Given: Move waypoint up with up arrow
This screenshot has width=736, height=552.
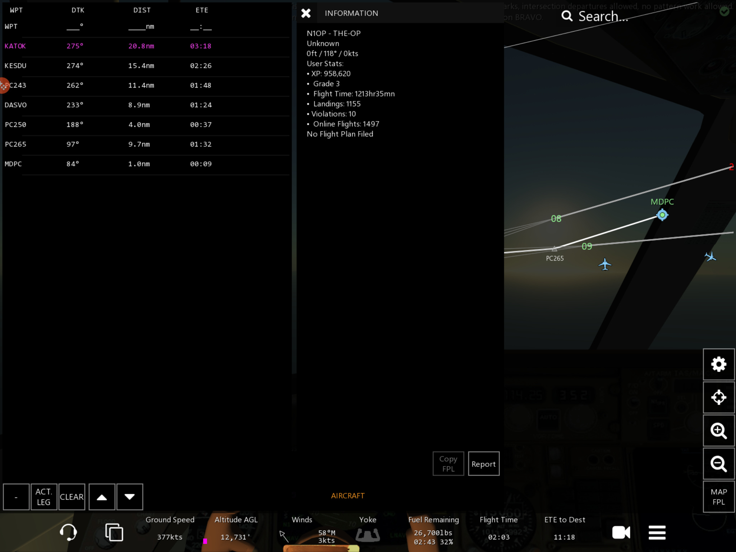Looking at the screenshot, I should [x=102, y=497].
